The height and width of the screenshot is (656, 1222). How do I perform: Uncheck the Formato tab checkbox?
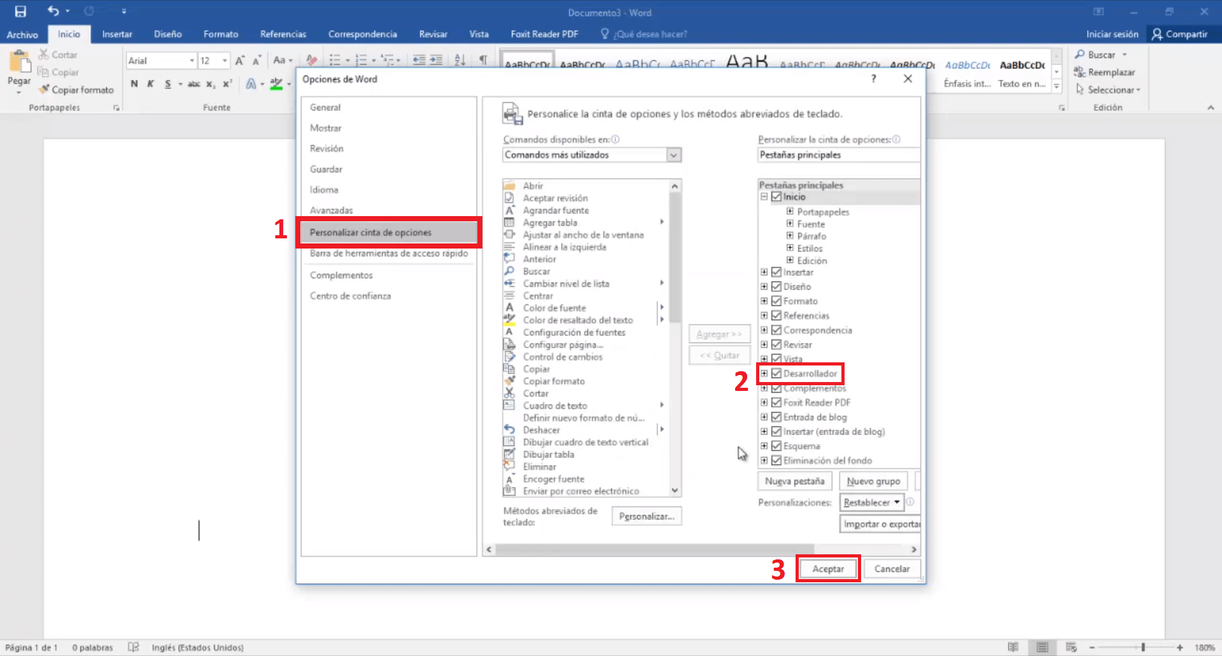click(x=776, y=301)
